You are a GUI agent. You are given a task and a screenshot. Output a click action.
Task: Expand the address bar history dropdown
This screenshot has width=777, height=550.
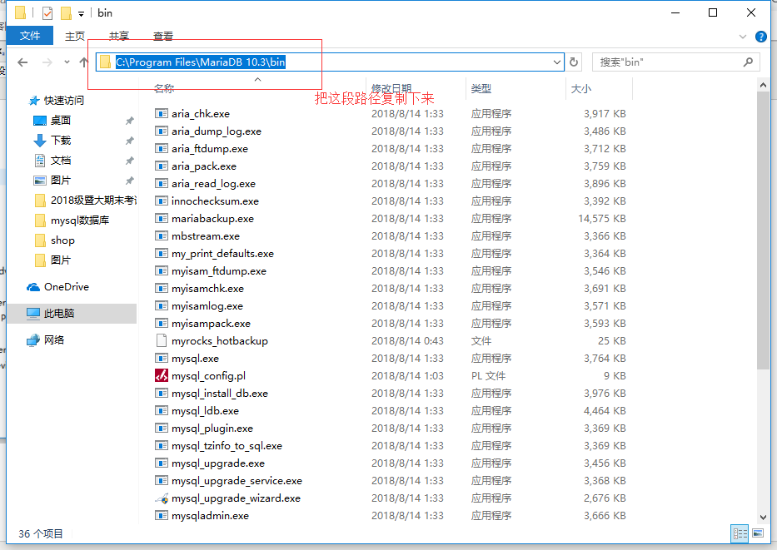click(557, 62)
